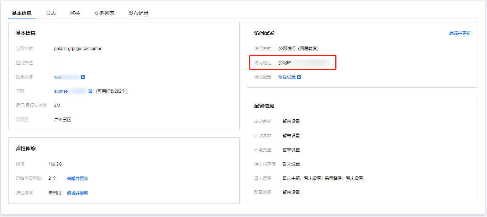Screen dimensions: 487x217
Task: Click 编辑并更新 in the 访问配置 panel
Action: click(460, 33)
